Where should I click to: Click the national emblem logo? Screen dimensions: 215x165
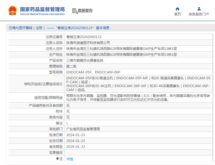pos(12,10)
